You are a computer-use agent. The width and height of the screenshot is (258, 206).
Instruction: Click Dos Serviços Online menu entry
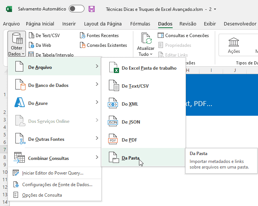coord(54,121)
